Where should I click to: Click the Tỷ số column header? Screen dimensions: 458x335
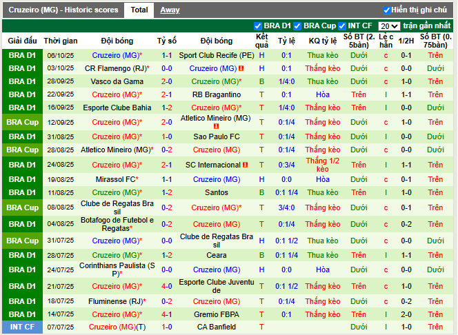click(x=166, y=41)
